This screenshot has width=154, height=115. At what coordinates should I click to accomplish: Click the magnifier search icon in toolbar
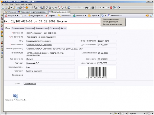tap(117, 7)
